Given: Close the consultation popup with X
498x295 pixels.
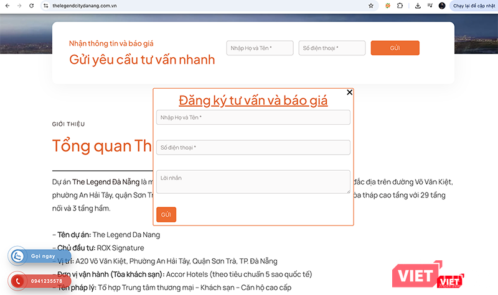Looking at the screenshot, I should (349, 93).
